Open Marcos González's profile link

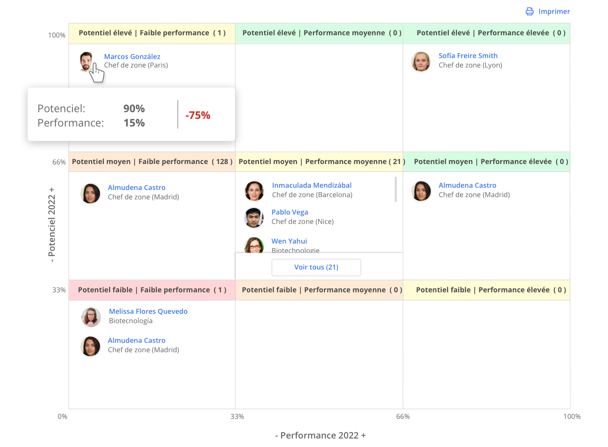click(x=132, y=56)
